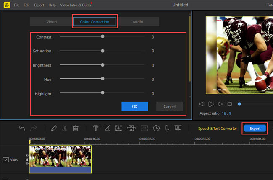Screen dimensions: 273x180
Task: Click the Hue slider handle
Action: [x=102, y=79]
